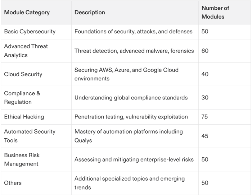
Task: Select the Basic Cybersecurity cell
Action: (x=30, y=32)
